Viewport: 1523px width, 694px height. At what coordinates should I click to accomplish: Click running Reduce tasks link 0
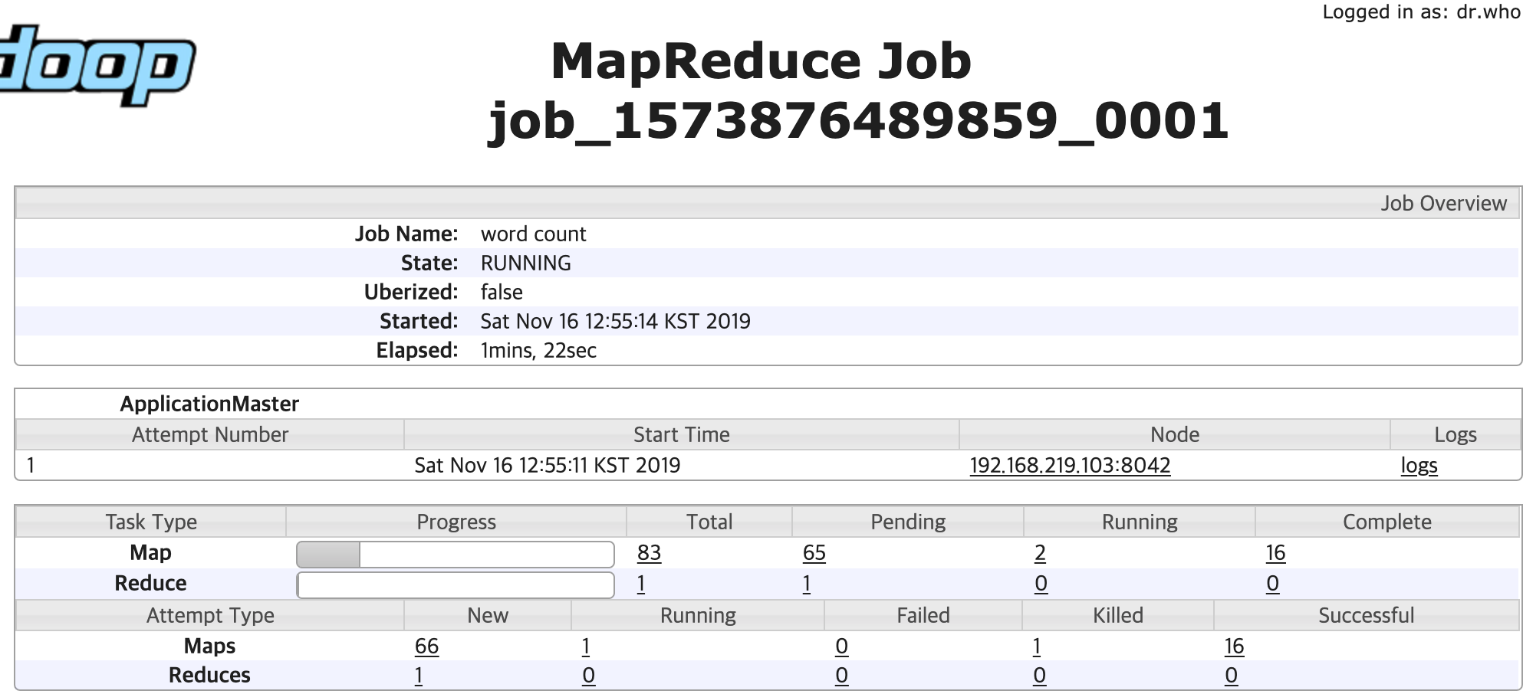(1039, 583)
